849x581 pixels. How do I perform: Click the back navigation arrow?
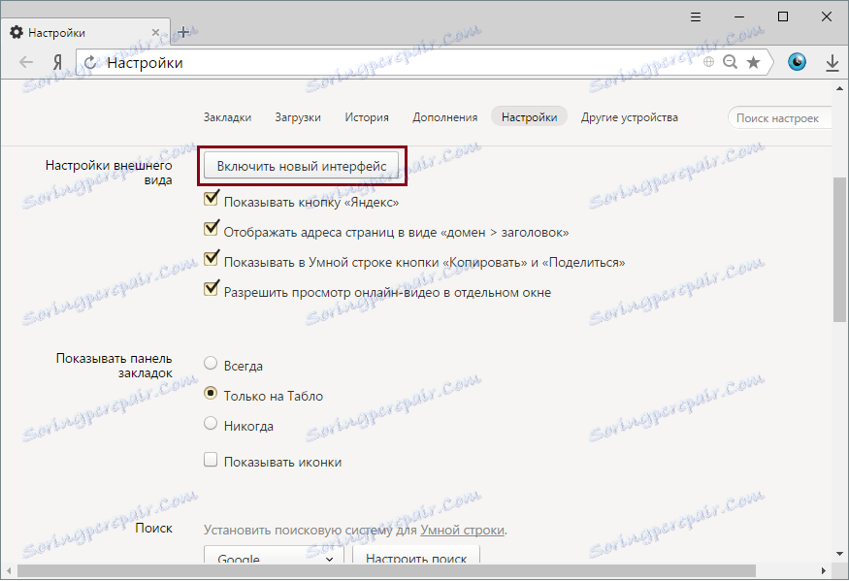tap(25, 61)
